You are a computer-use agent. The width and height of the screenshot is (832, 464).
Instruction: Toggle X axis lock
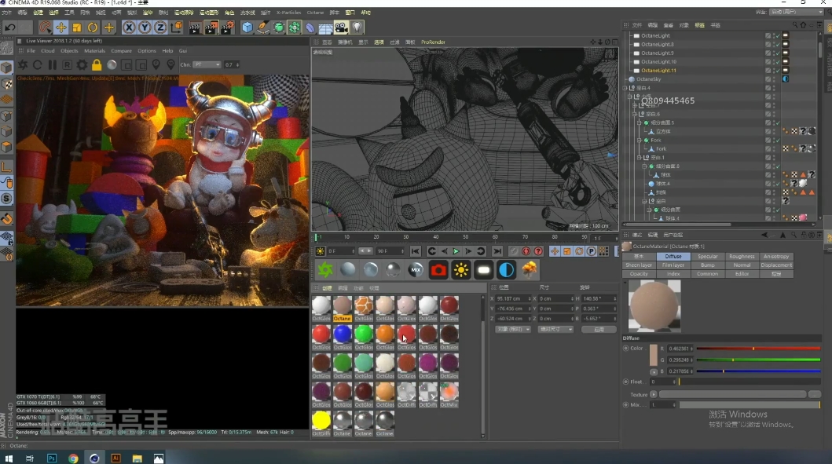pos(129,27)
